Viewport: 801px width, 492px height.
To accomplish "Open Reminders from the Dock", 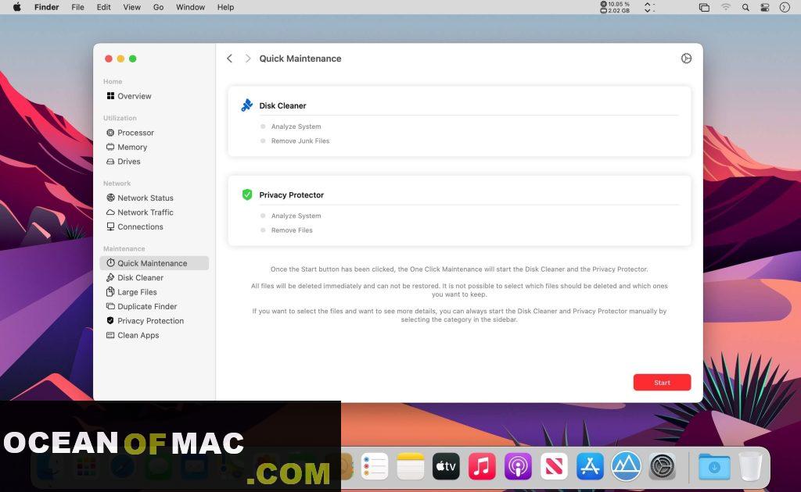I will tap(375, 466).
